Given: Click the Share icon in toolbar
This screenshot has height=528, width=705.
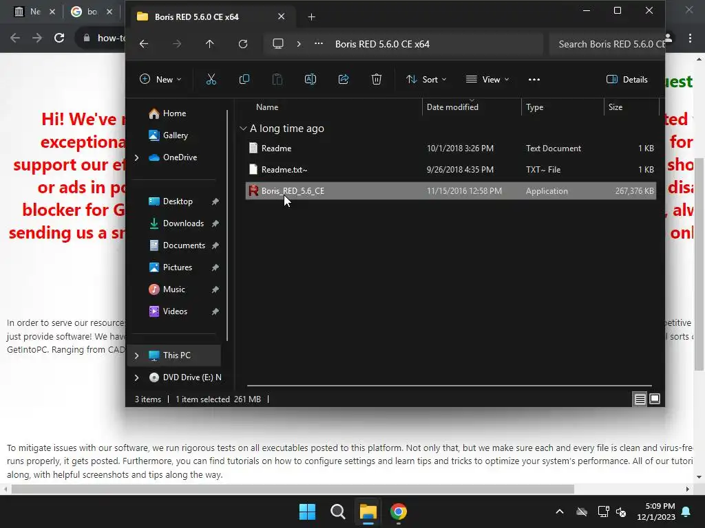Looking at the screenshot, I should coord(344,80).
